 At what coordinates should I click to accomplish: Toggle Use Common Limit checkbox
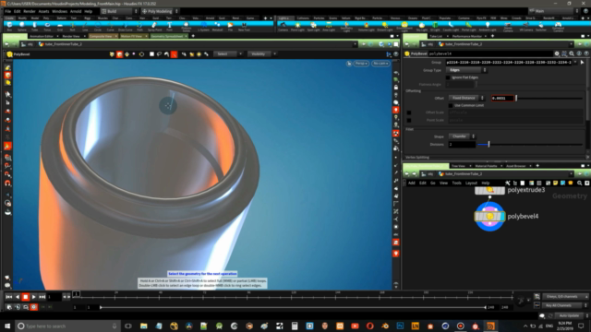[x=451, y=105]
